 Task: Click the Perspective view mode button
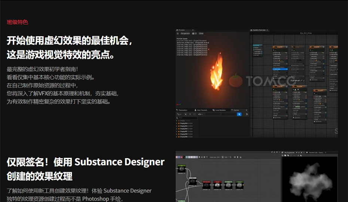[185, 34]
